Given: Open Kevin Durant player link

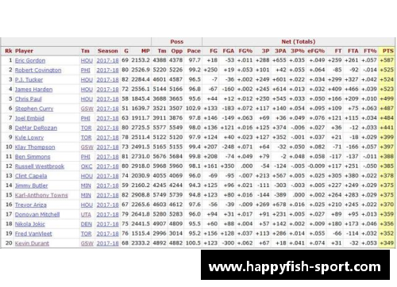Looking at the screenshot, I should coord(32,243).
